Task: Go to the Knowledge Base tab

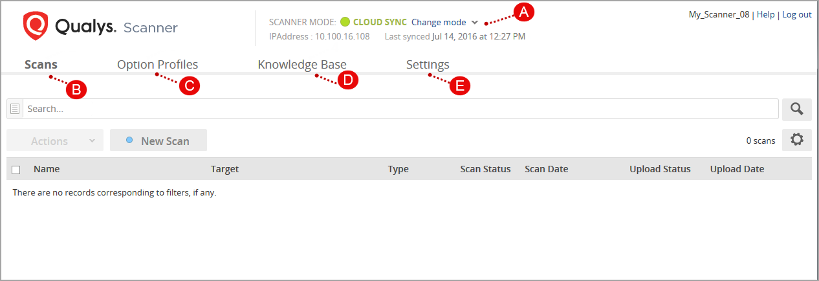Action: (x=302, y=65)
